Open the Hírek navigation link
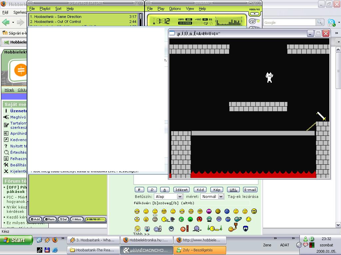The height and width of the screenshot is (255, 341). pos(9,90)
